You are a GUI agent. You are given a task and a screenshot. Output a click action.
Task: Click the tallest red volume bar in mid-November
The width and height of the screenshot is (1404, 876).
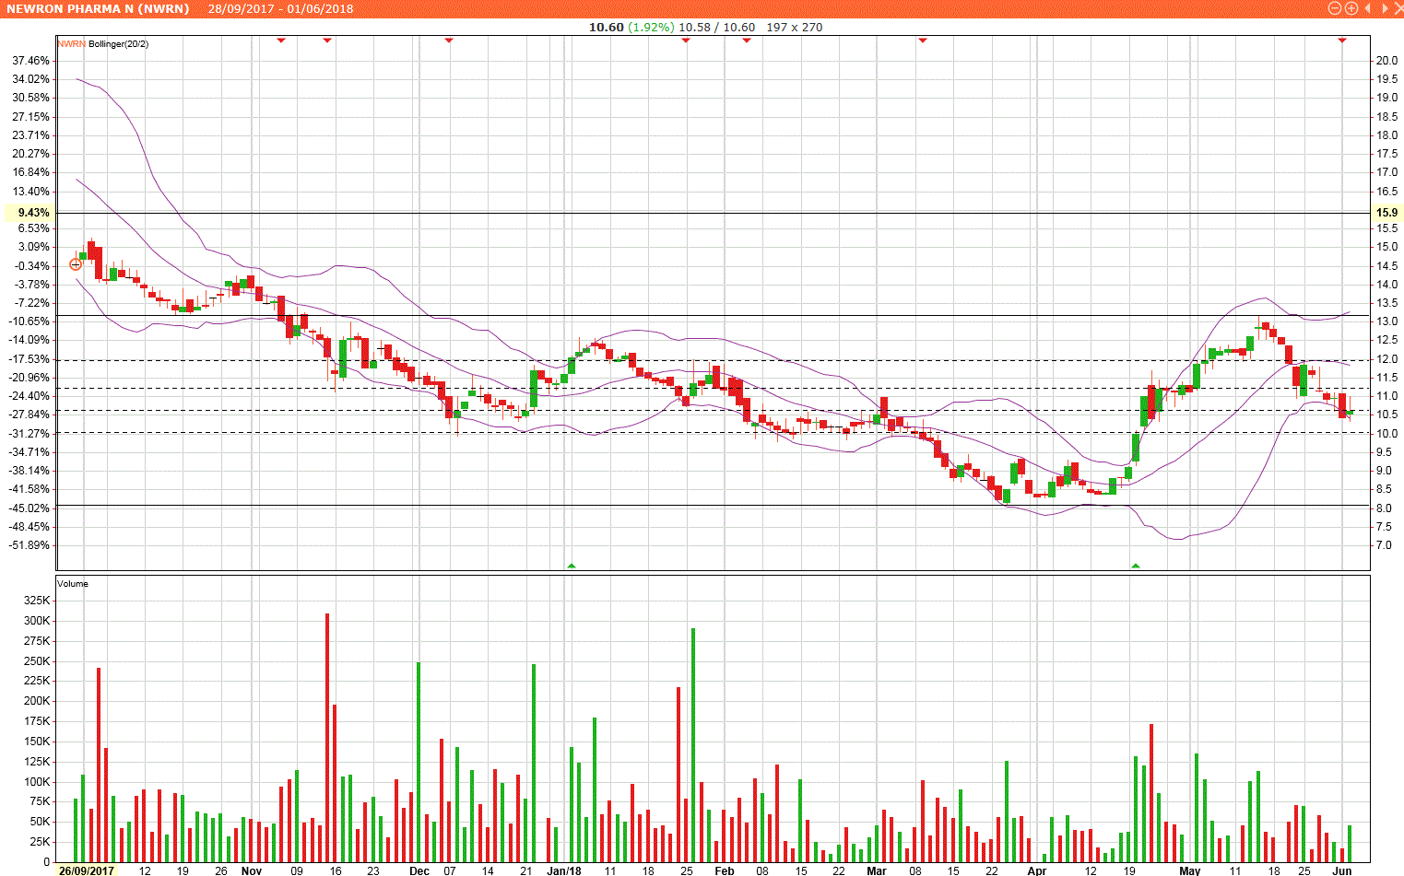(x=326, y=738)
